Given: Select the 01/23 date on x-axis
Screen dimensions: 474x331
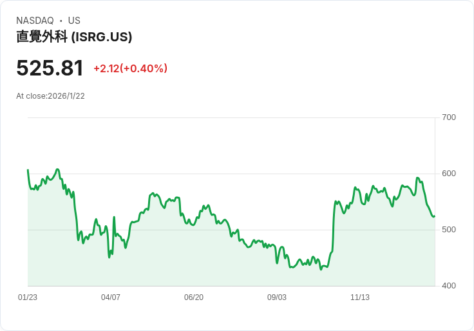Looking at the screenshot, I should [28, 297].
